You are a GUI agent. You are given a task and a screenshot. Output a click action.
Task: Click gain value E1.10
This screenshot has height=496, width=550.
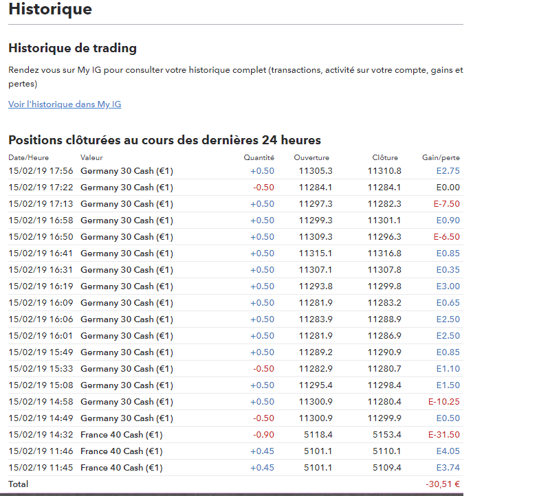[x=448, y=368]
